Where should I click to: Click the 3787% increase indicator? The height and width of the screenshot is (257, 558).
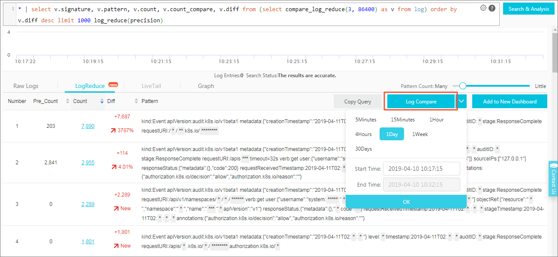tap(122, 130)
